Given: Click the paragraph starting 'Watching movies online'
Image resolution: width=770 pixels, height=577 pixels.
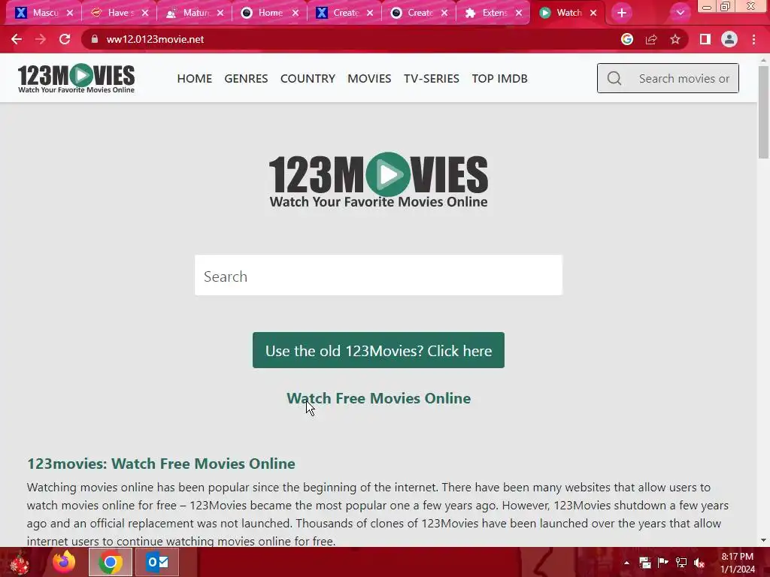Looking at the screenshot, I should (x=377, y=514).
